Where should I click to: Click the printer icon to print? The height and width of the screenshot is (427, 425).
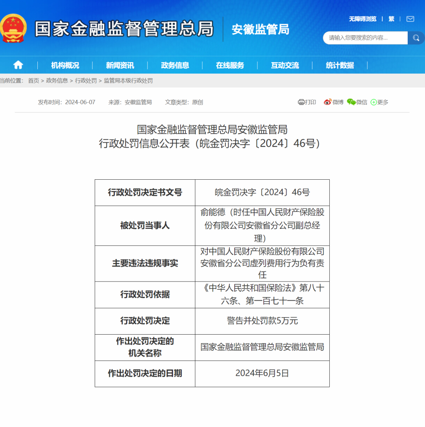(301, 102)
